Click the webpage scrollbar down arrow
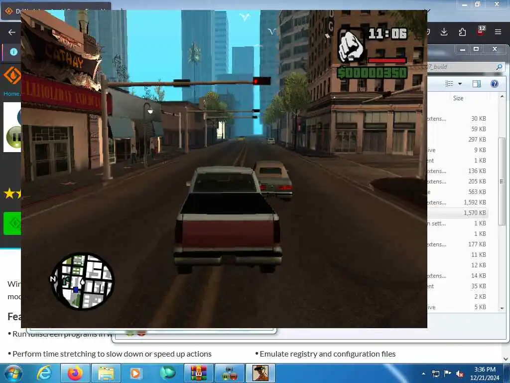 click(506, 359)
